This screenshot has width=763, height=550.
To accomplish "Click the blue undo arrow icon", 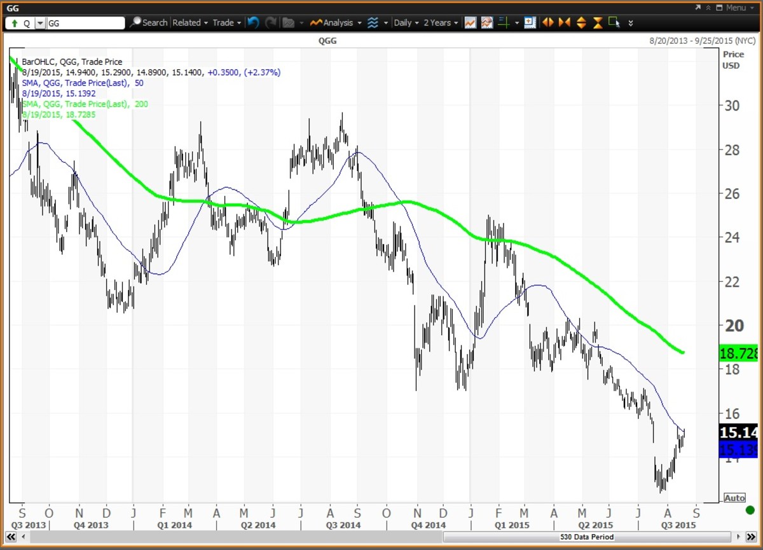I will pyautogui.click(x=253, y=23).
